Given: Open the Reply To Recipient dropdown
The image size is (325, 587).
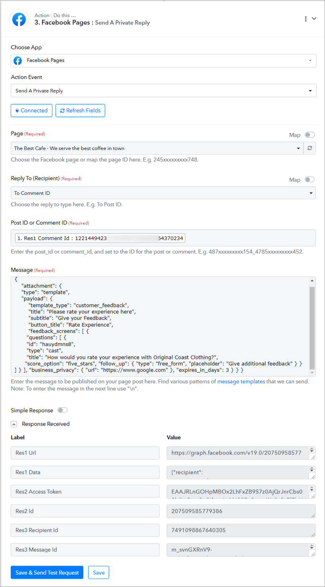Looking at the screenshot, I should (163, 193).
